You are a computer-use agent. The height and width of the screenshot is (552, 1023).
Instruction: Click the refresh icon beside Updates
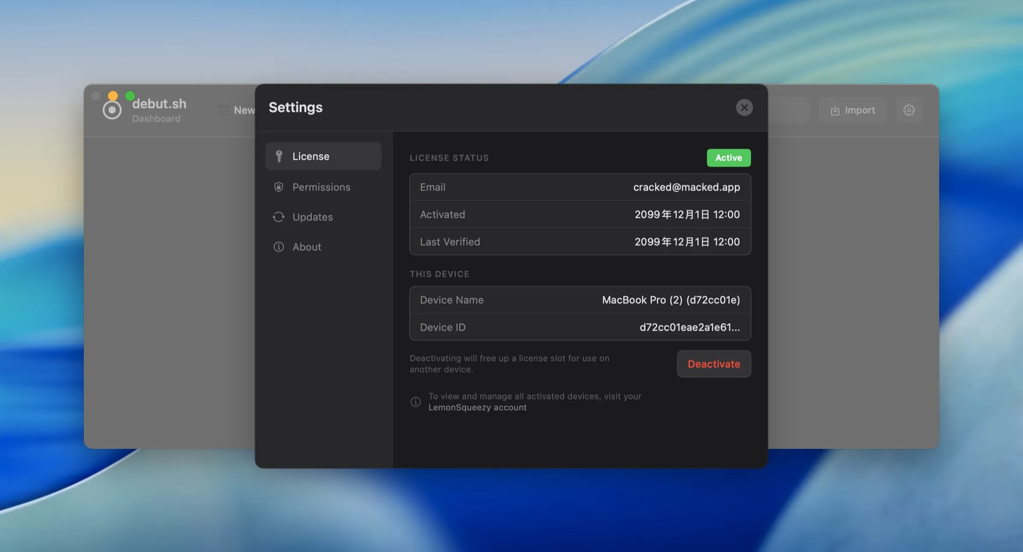279,217
